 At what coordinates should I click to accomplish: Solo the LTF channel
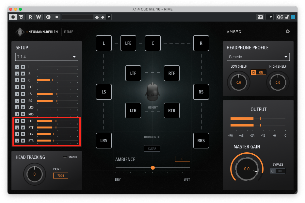pos(17,121)
